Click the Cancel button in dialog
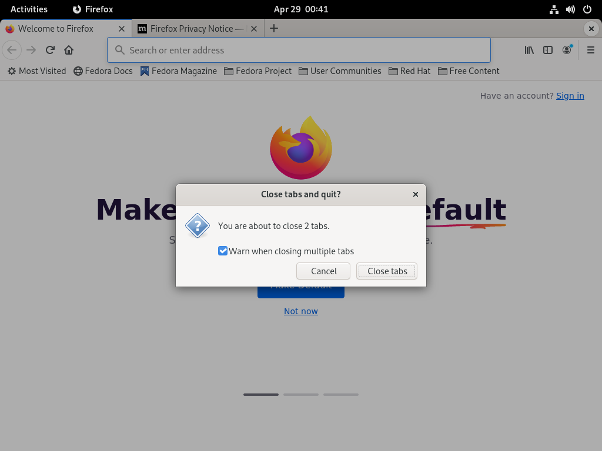The width and height of the screenshot is (602, 451). pos(323,271)
